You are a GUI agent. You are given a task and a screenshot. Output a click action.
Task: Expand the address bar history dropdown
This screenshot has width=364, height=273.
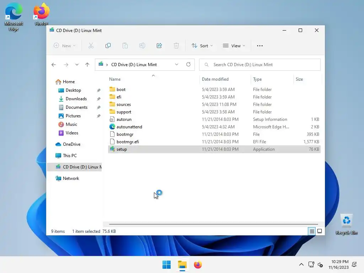[177, 65]
